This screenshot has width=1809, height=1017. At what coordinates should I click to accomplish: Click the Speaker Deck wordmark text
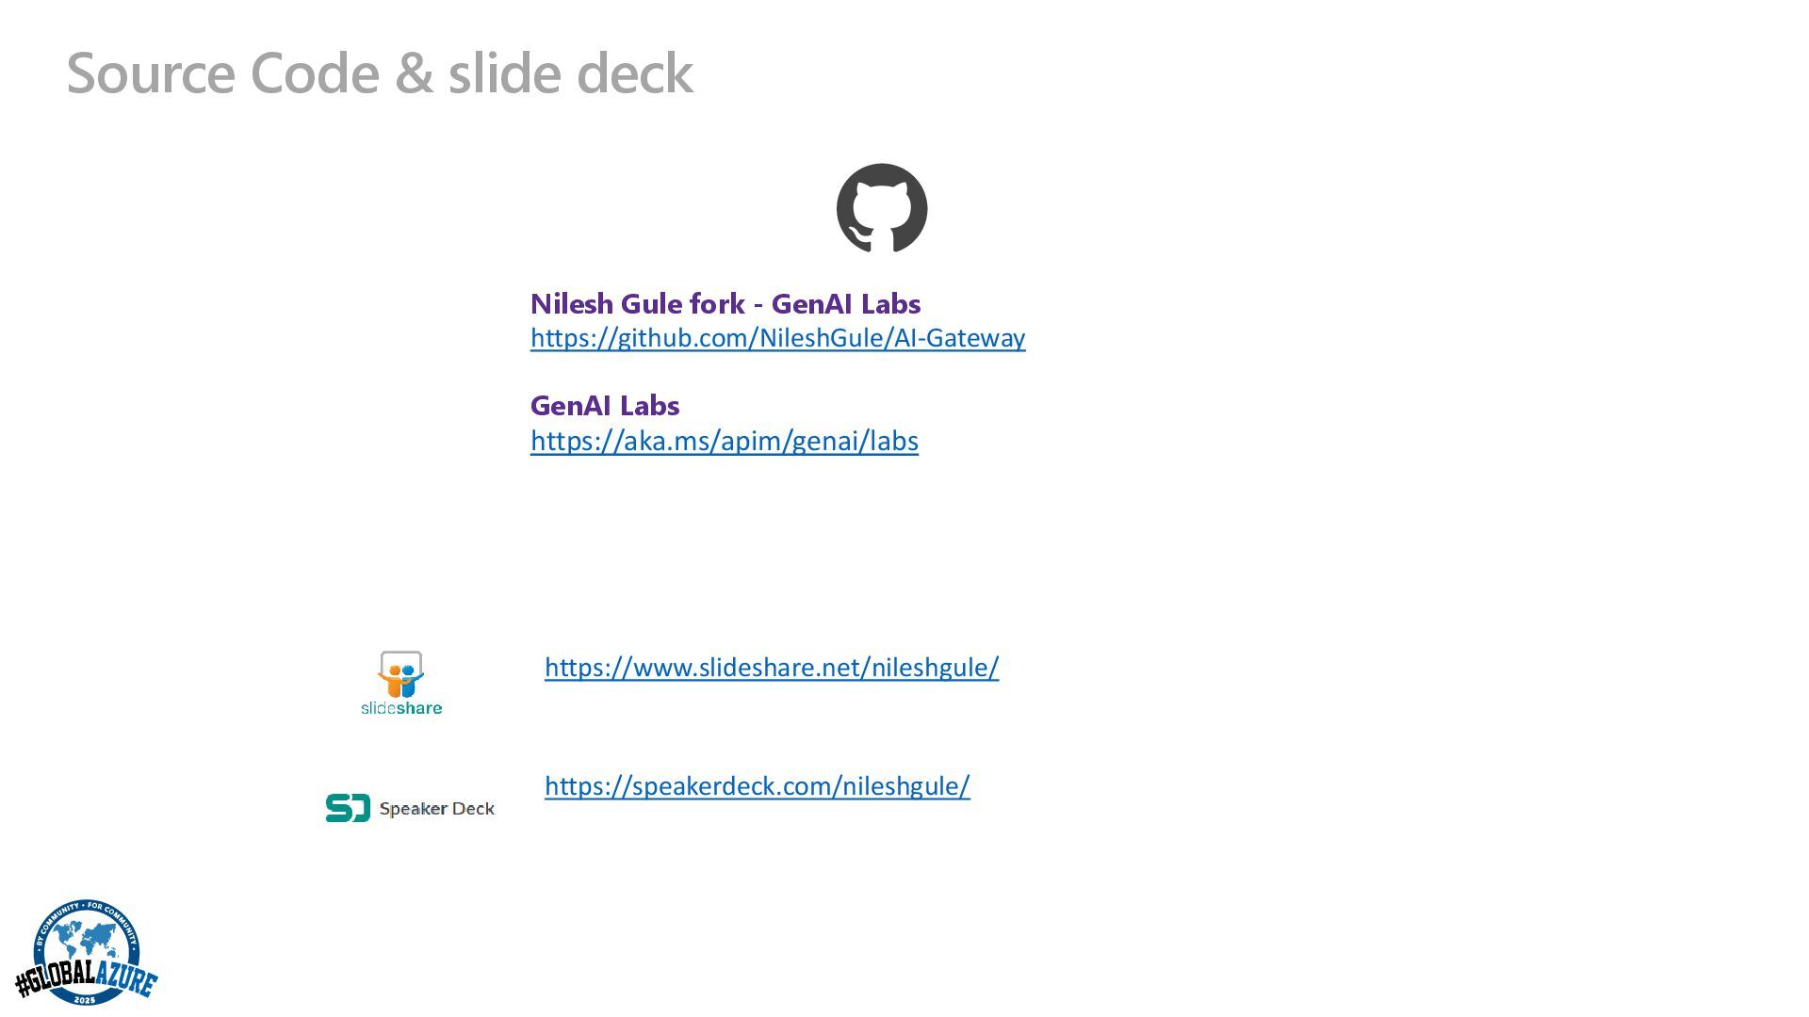click(436, 809)
